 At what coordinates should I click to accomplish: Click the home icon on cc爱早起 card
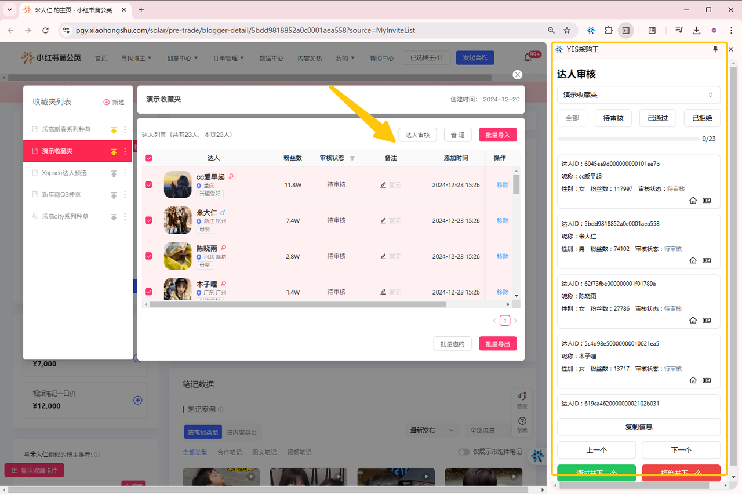point(693,201)
